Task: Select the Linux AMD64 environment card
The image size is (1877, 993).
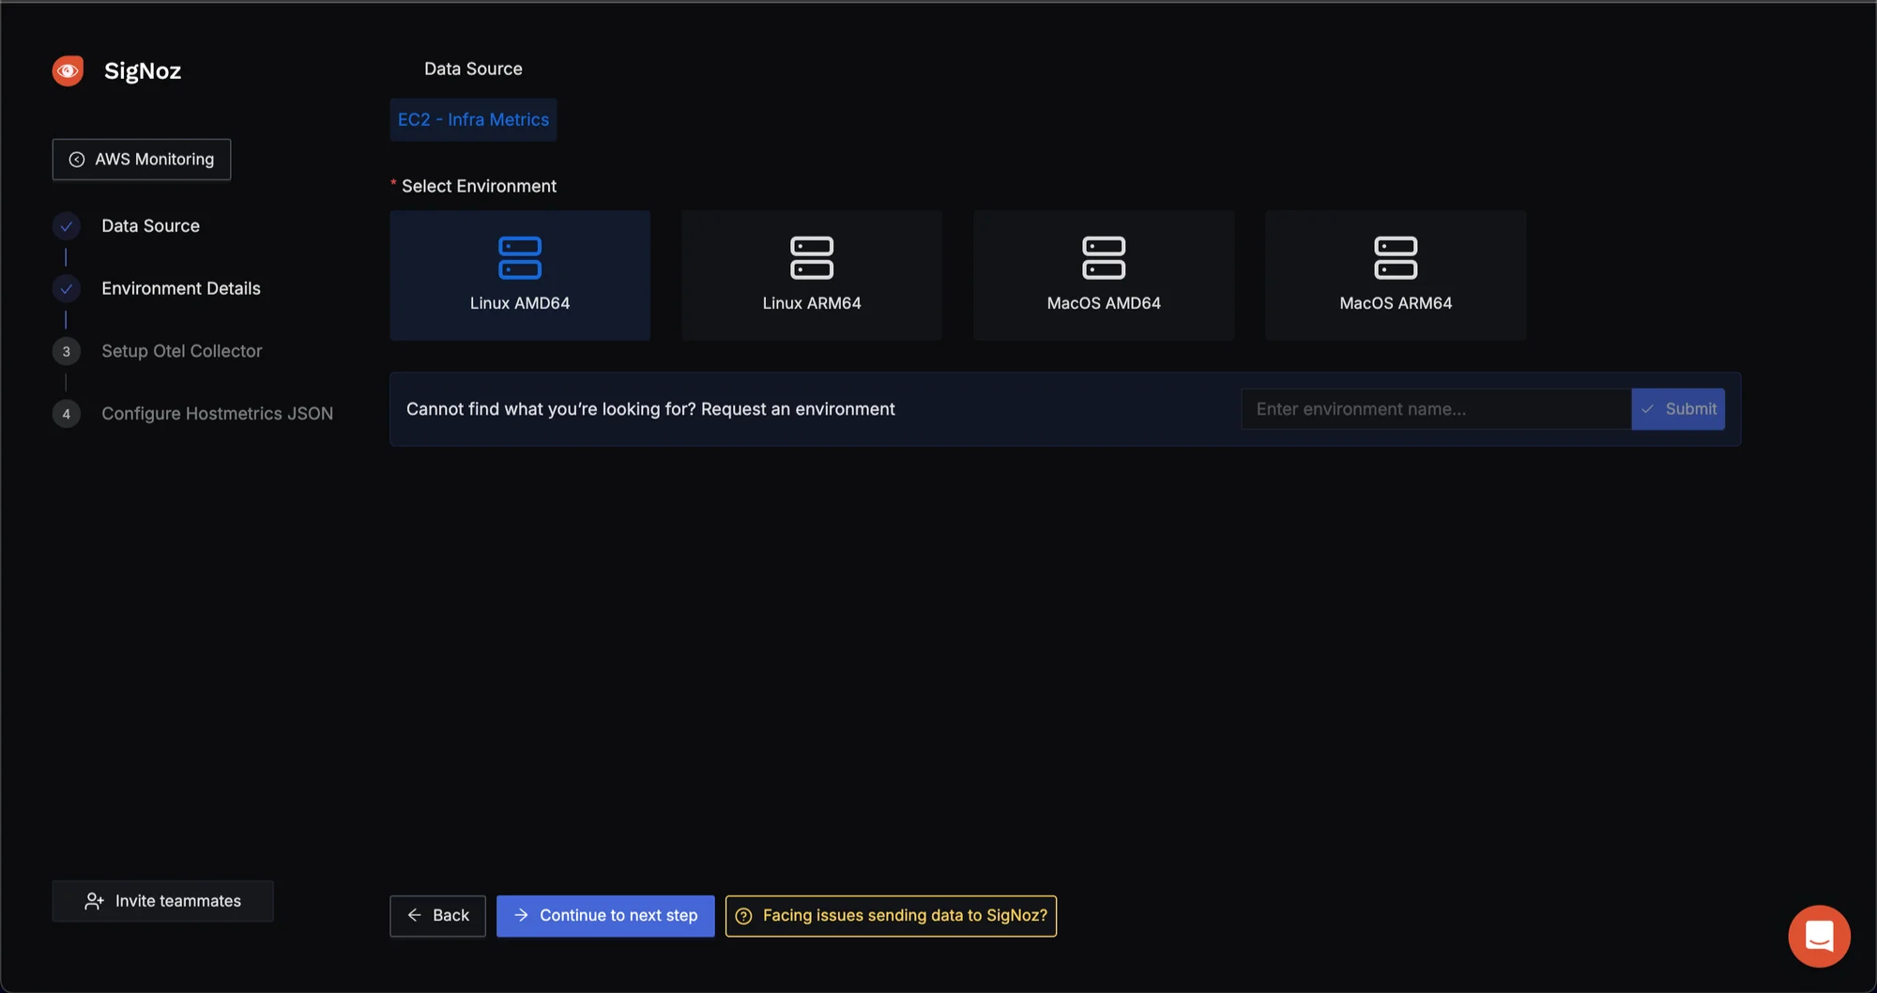Action: (520, 275)
